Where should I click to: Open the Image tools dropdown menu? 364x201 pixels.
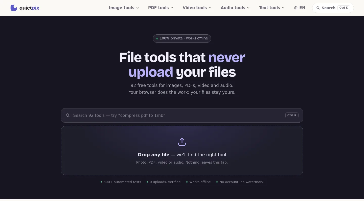(x=124, y=8)
